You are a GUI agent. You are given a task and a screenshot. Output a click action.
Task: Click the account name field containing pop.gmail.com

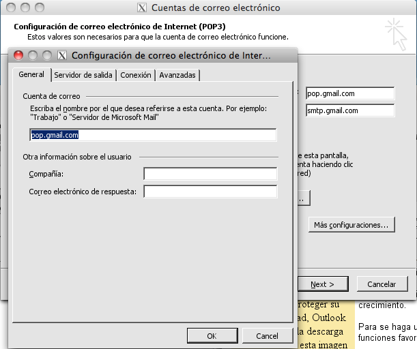click(153, 135)
